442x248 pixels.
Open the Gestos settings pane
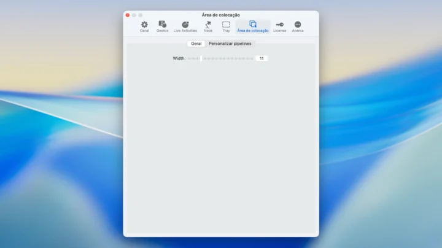[x=162, y=26]
